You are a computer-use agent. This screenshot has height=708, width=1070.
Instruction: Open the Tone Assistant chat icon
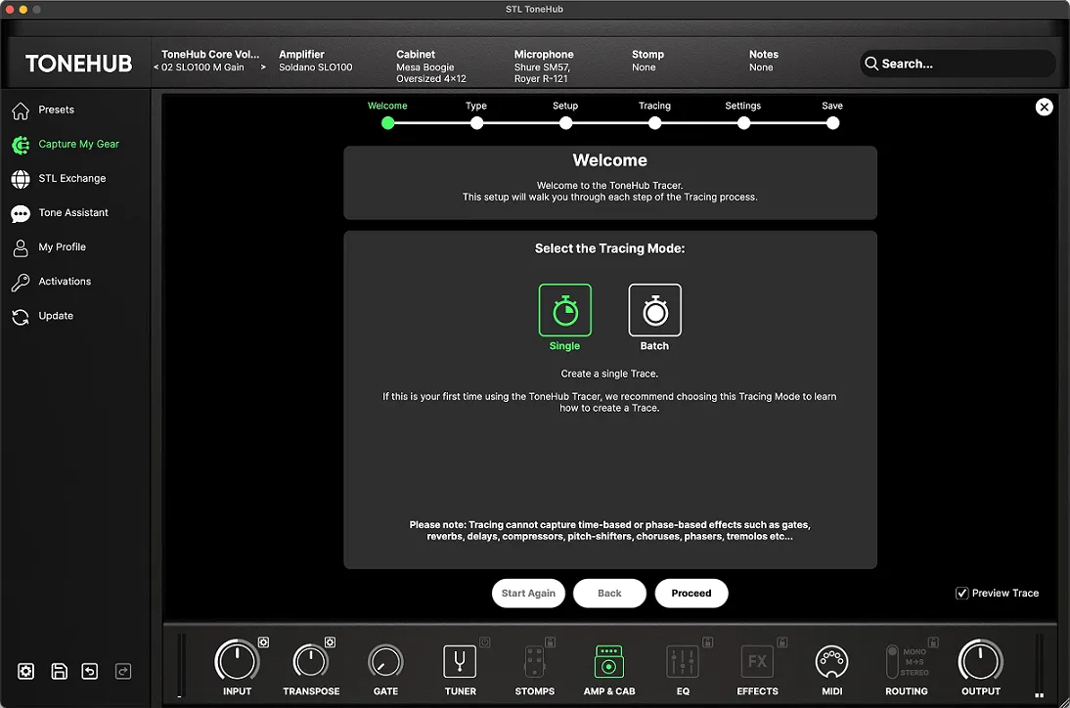pyautogui.click(x=21, y=213)
